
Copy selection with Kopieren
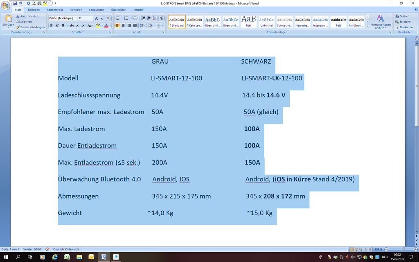pos(24,22)
